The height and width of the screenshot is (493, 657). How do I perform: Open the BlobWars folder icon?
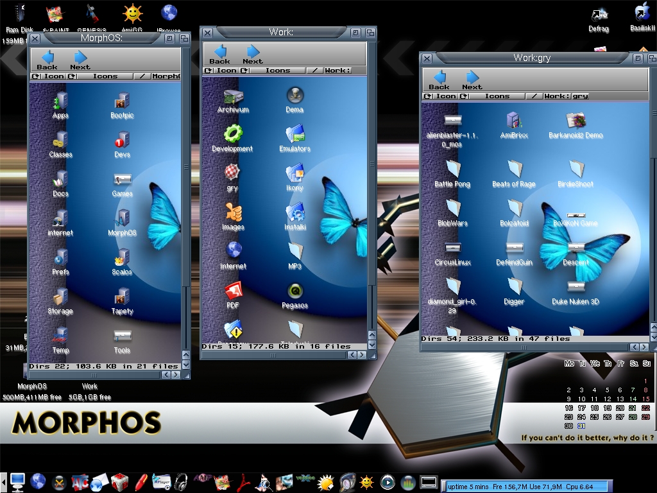[x=452, y=213]
